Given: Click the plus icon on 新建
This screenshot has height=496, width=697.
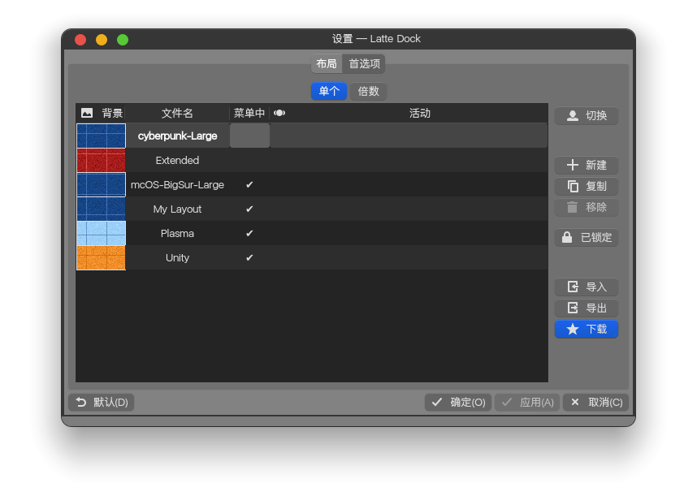Looking at the screenshot, I should click(x=573, y=165).
